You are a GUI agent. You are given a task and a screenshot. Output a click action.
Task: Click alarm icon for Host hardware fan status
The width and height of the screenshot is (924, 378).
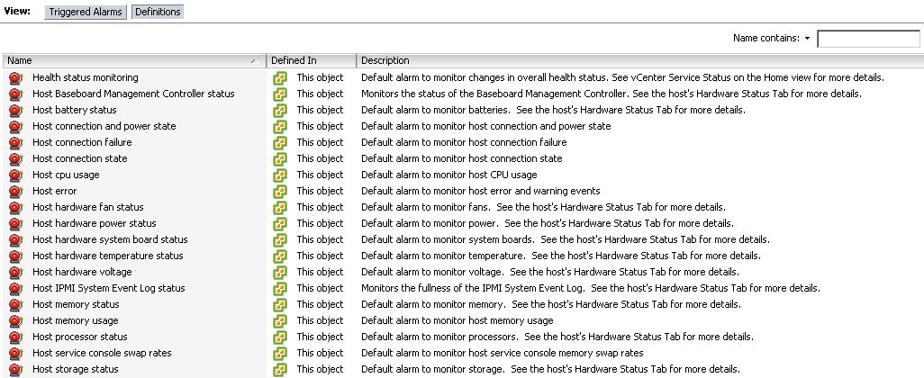point(16,207)
